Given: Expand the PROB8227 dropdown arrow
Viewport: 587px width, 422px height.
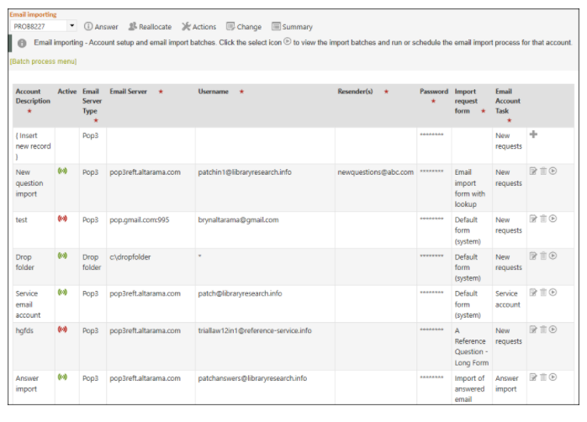Looking at the screenshot, I should (71, 26).
